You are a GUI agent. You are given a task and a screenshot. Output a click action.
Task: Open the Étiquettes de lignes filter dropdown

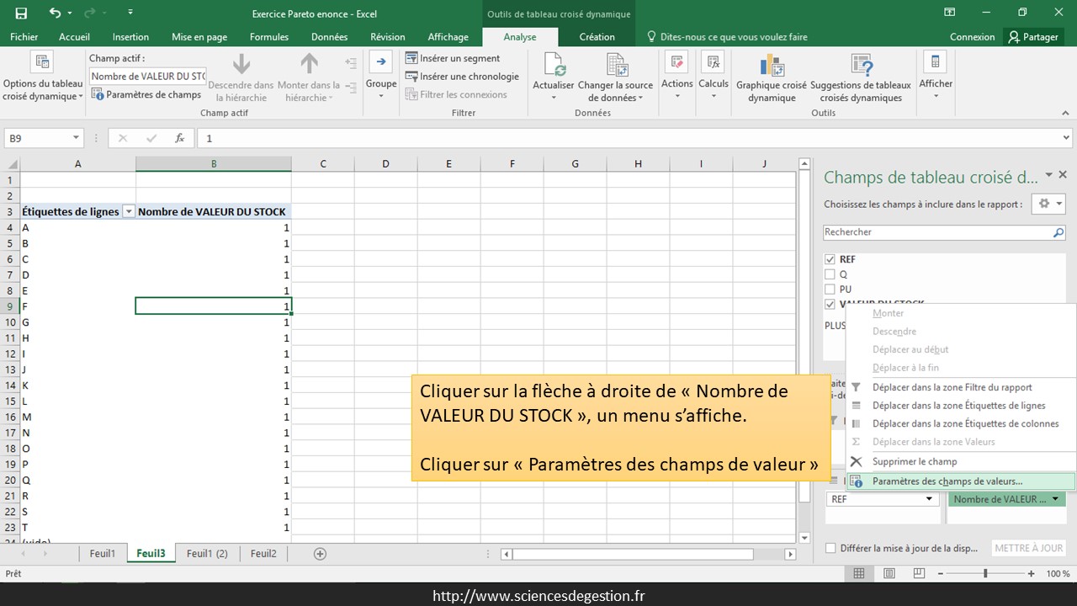tap(129, 212)
